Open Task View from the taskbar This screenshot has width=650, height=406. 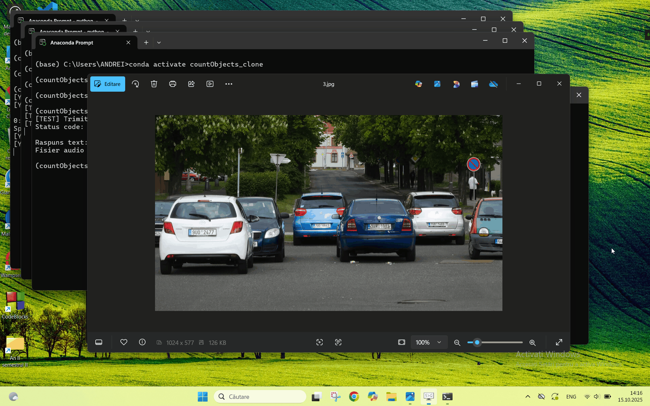tap(317, 396)
